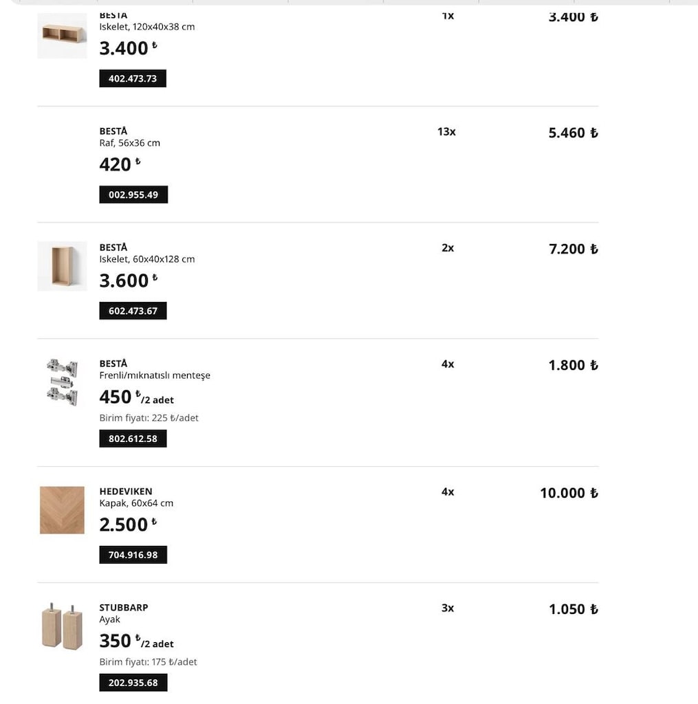
Task: Click the 13x quantity of BESTÅ Raf
Action: coord(446,131)
